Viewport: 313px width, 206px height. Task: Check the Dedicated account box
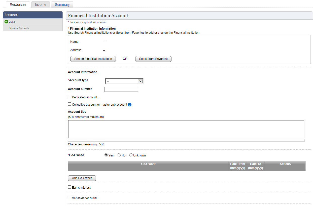pos(70,97)
